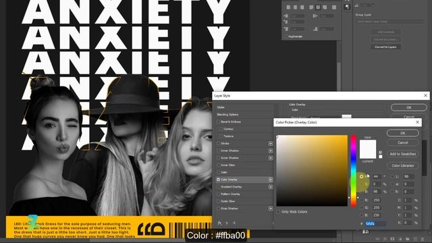Enable the Outer Glow checkbox
Viewport: 432px width, 243px height.
[218, 201]
